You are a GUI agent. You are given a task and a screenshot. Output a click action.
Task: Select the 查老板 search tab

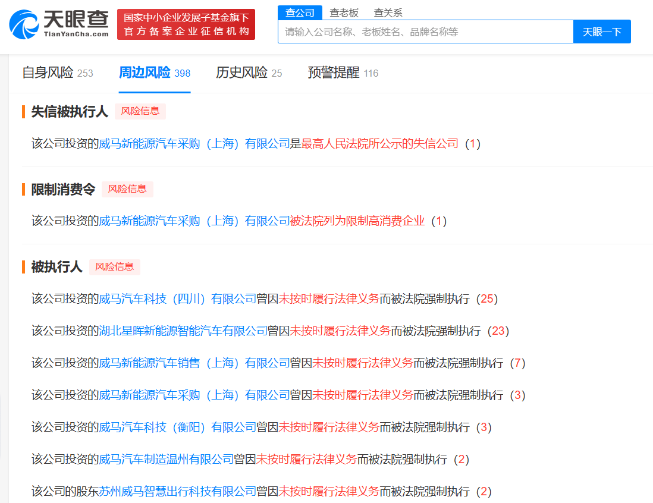click(x=344, y=13)
